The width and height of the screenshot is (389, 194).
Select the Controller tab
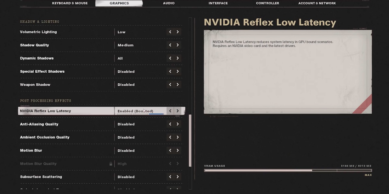[267, 3]
